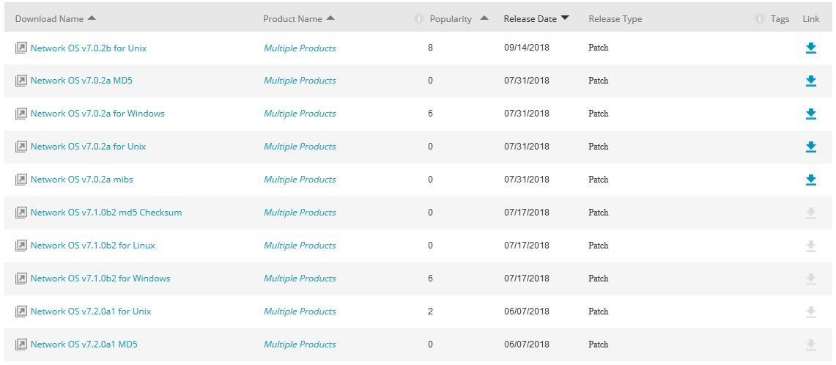Click download arrow for v7.0.2a mibs
This screenshot has width=836, height=365.
click(810, 180)
